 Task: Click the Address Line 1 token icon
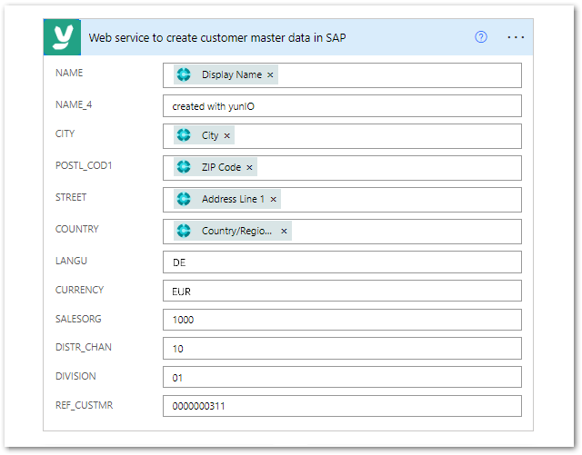[184, 199]
